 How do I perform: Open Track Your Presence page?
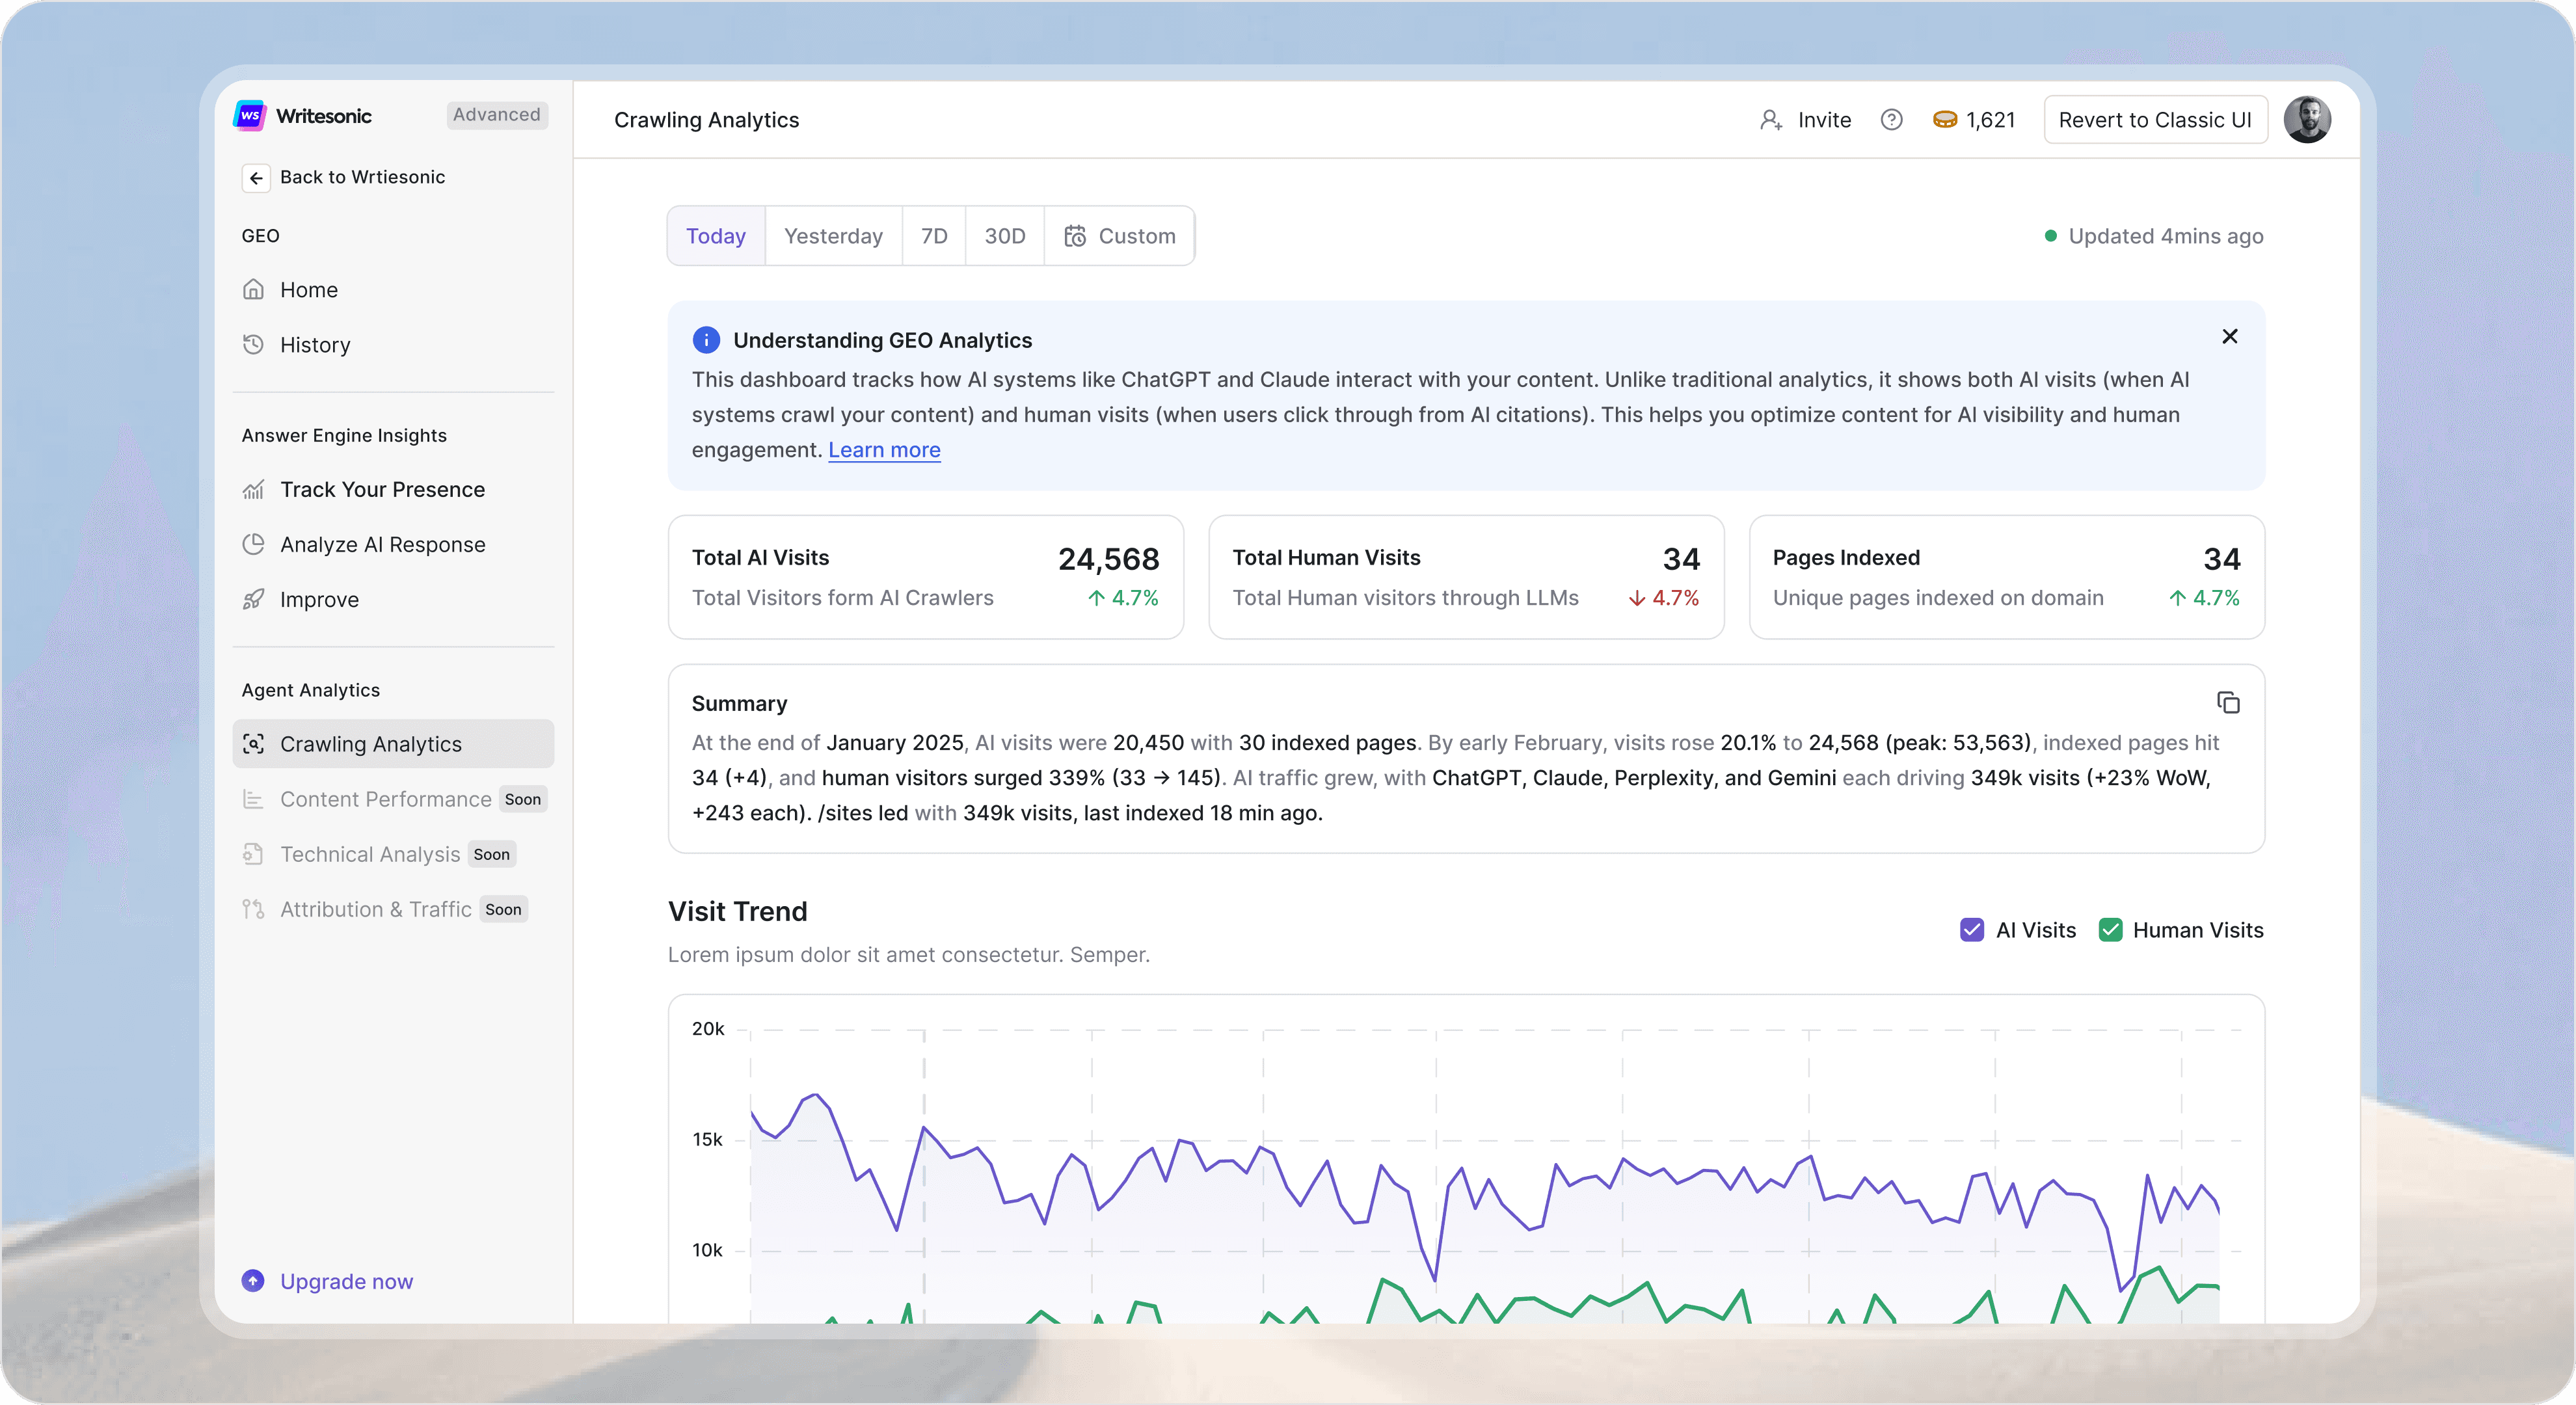click(x=382, y=490)
